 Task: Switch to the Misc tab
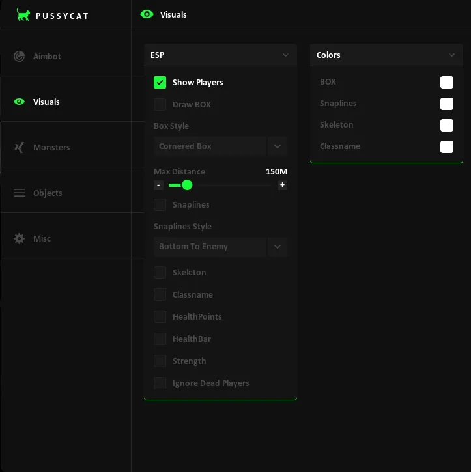tap(42, 238)
